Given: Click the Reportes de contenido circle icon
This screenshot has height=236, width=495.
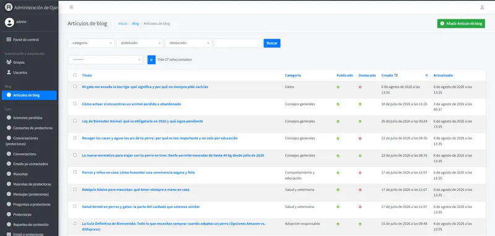Looking at the screenshot, I should point(9,225).
